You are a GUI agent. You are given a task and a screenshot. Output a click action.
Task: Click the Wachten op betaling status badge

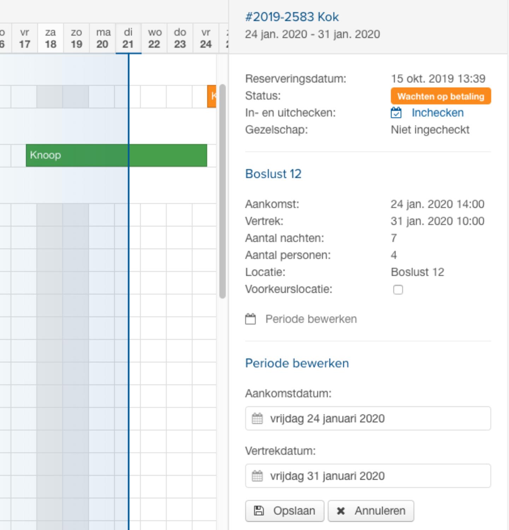pos(440,96)
